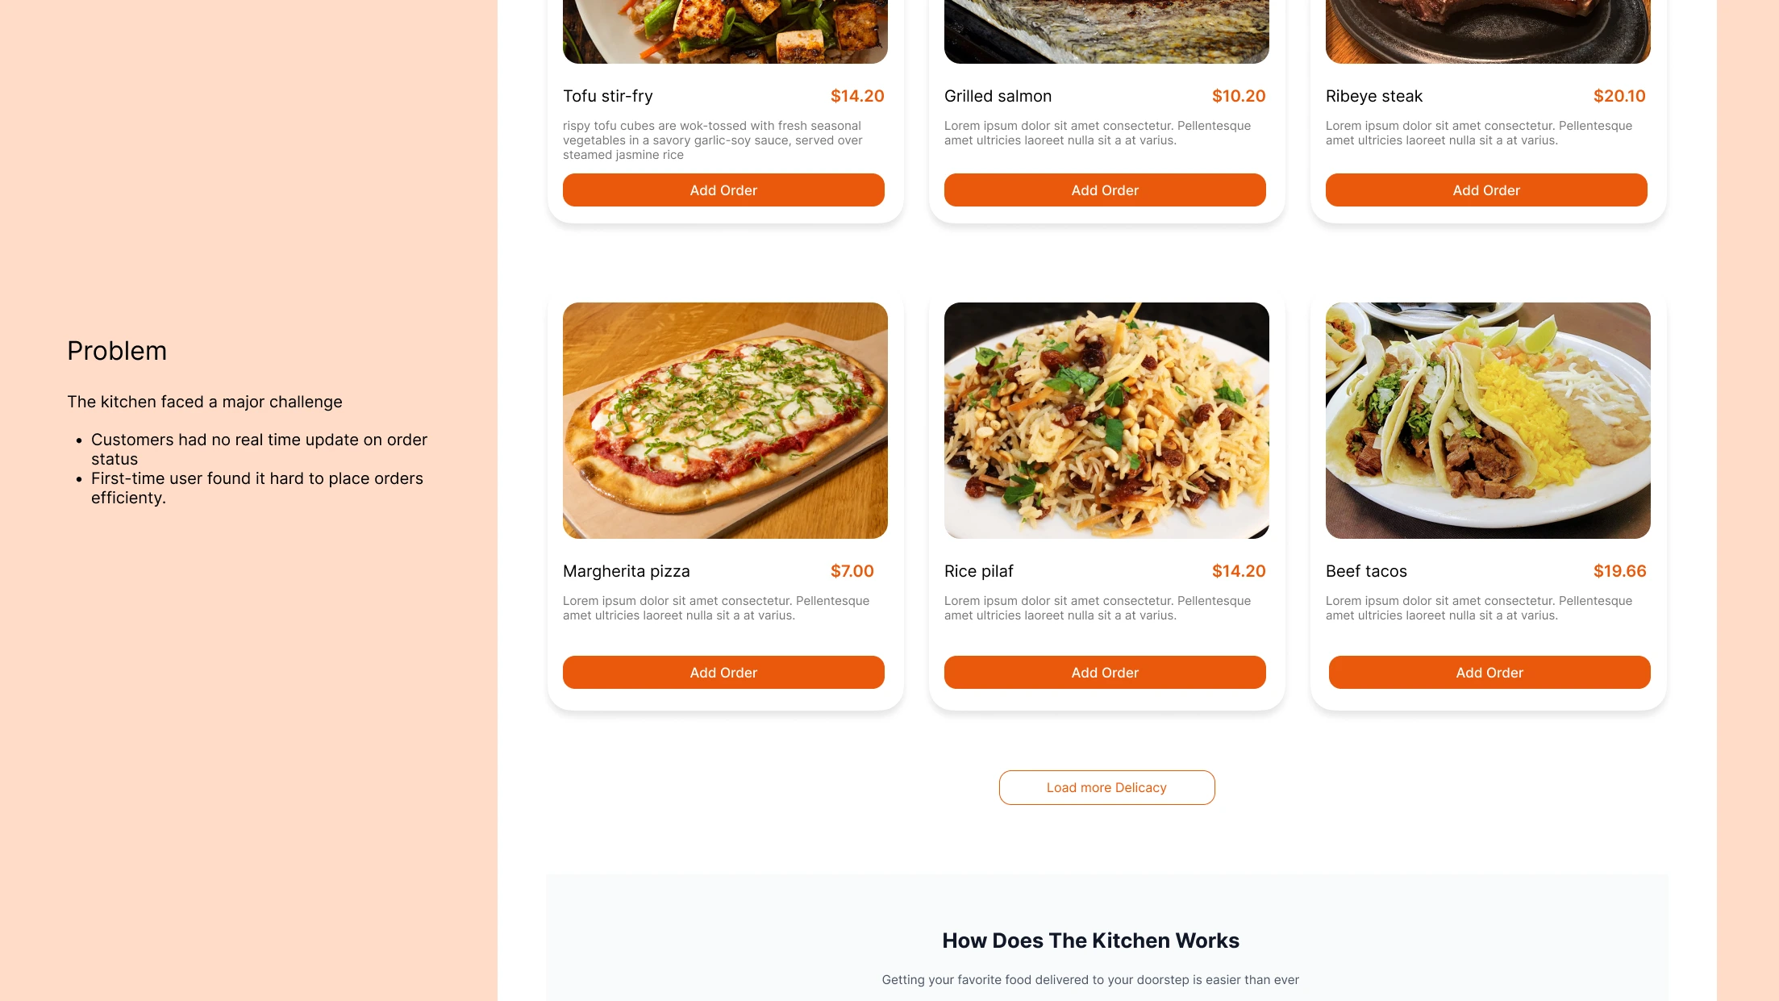Viewport: 1779px width, 1001px height.
Task: Click the Problem heading in sidebar
Action: click(117, 351)
